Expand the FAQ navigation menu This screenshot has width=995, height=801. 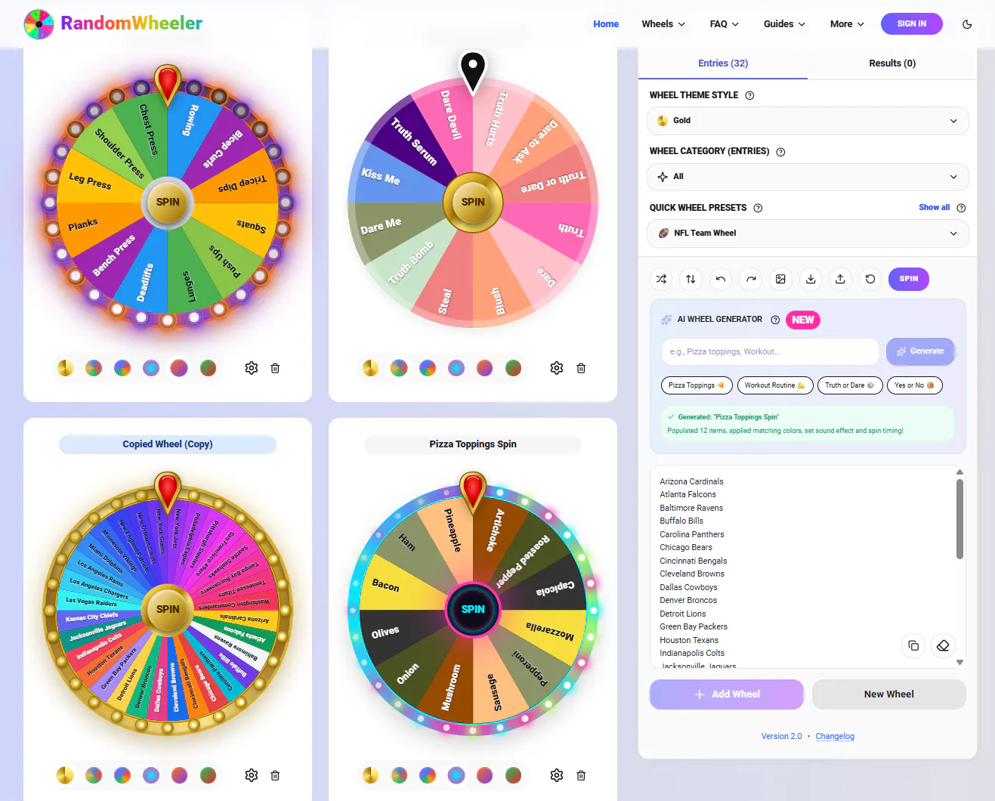725,24
